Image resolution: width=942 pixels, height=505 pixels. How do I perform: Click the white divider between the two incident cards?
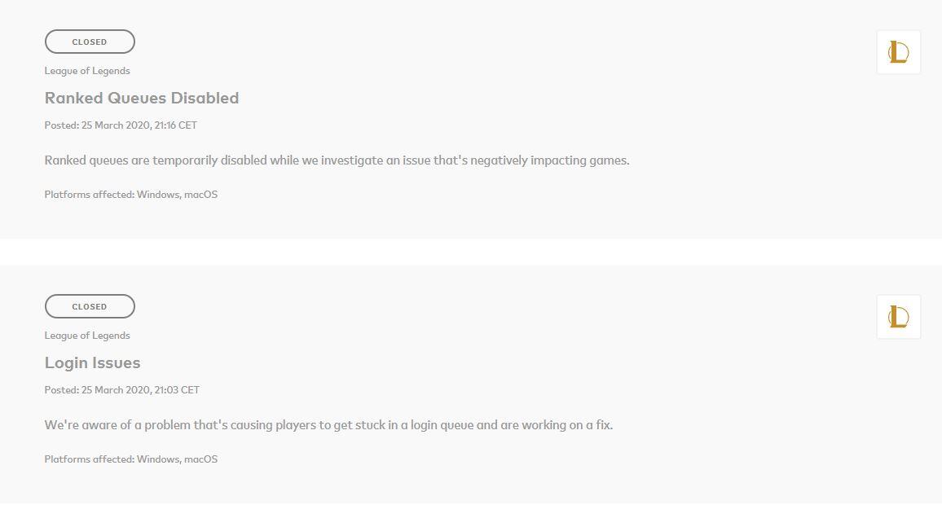click(471, 252)
